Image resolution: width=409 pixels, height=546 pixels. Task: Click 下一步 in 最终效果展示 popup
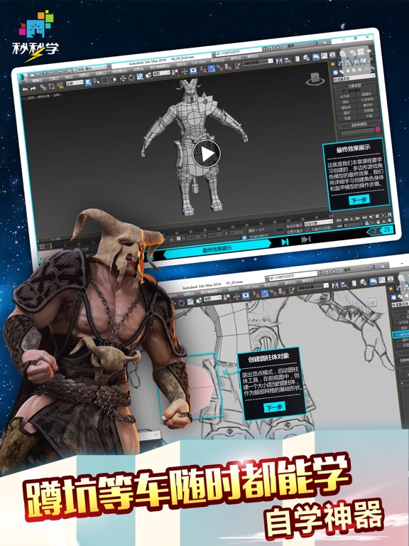359,200
